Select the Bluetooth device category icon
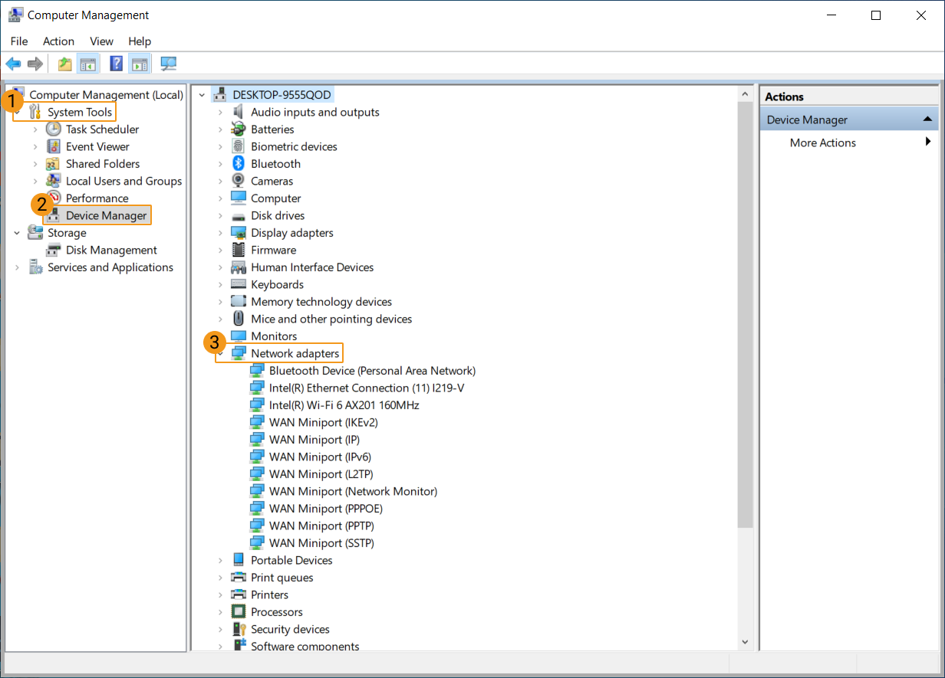This screenshot has width=945, height=678. (x=239, y=164)
